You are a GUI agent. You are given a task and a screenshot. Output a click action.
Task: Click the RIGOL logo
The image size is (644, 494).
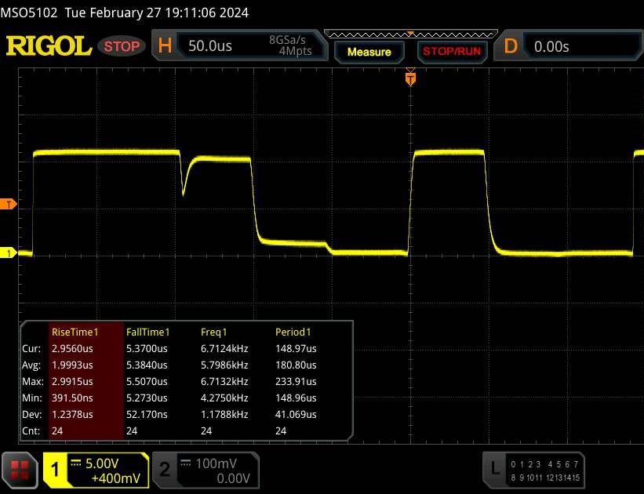pos(49,45)
